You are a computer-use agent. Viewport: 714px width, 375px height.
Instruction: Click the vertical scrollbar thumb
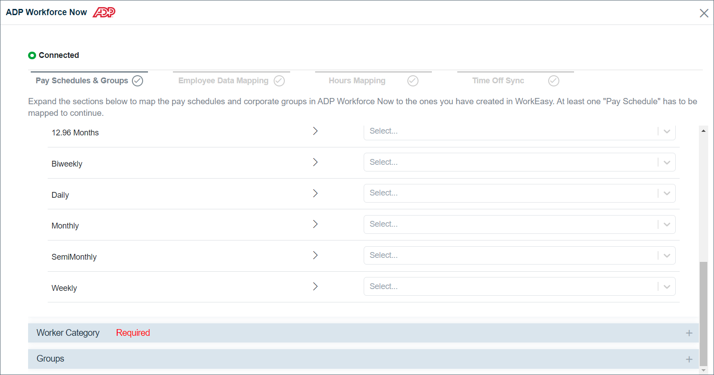703,314
